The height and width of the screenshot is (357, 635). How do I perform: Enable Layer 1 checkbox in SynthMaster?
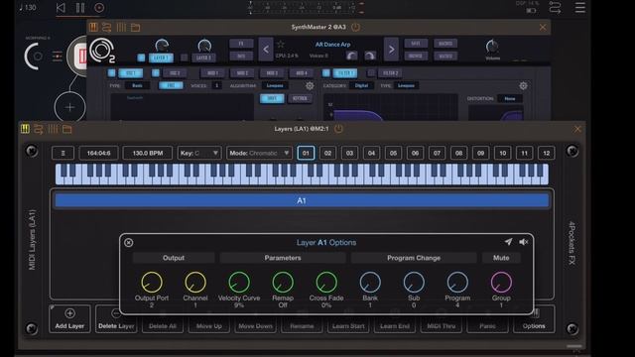pos(141,58)
